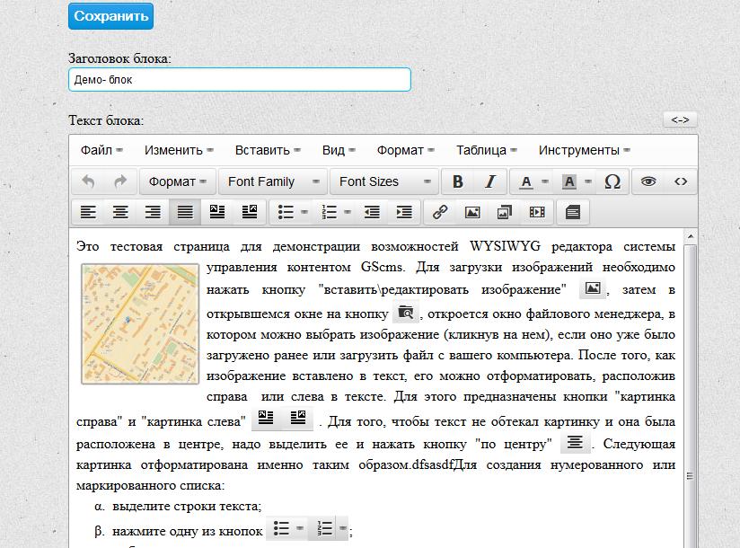Click the Сохранить button
The width and height of the screenshot is (740, 548).
[x=110, y=16]
